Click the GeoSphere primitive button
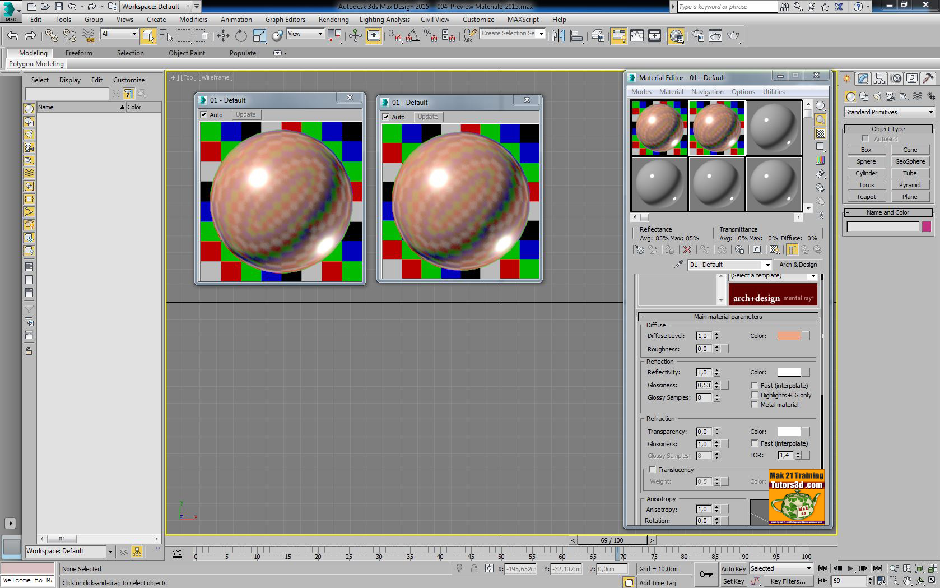The image size is (940, 588). click(910, 161)
